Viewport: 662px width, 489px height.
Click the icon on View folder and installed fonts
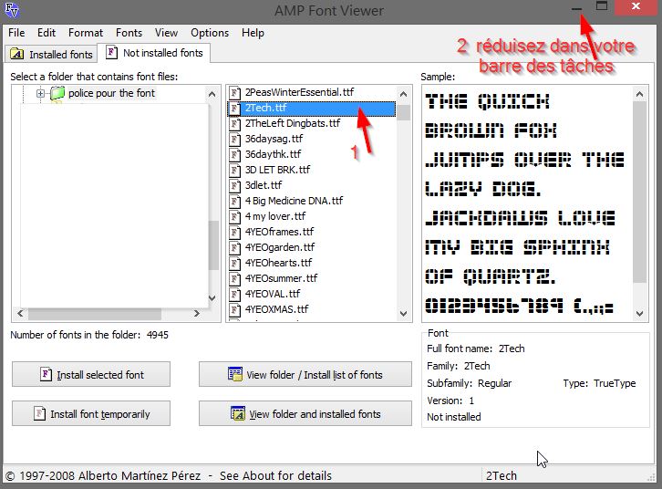coord(237,413)
